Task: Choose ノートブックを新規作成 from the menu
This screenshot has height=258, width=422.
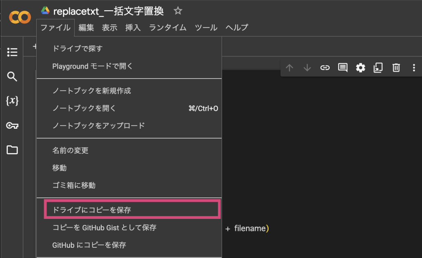Action: click(x=91, y=91)
